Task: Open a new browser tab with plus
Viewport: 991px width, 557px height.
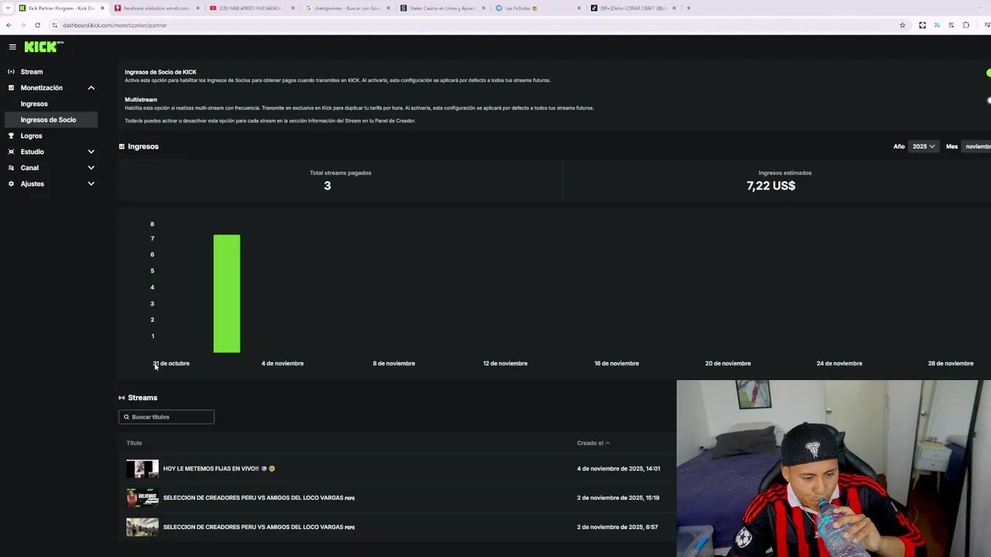Action: 688,8
